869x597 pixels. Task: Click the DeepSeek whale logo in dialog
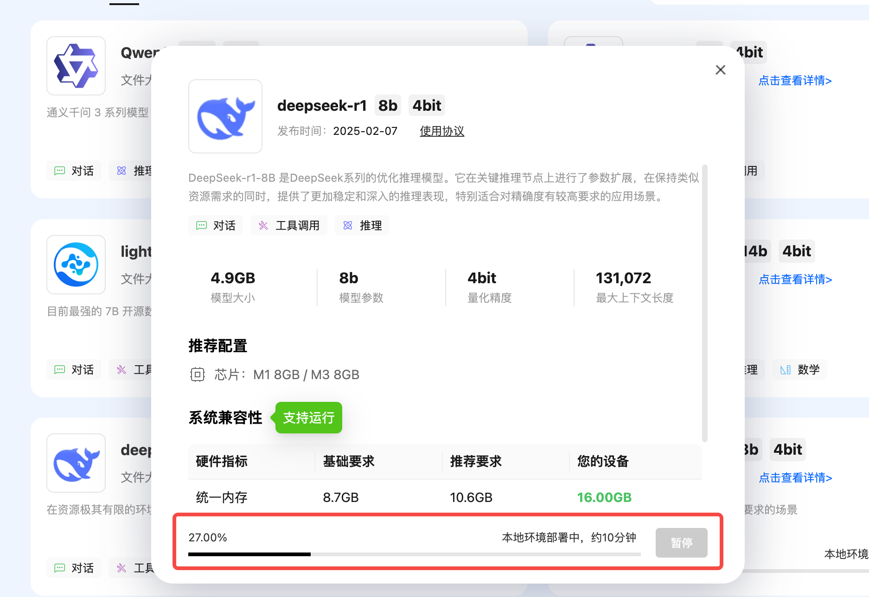pyautogui.click(x=225, y=116)
